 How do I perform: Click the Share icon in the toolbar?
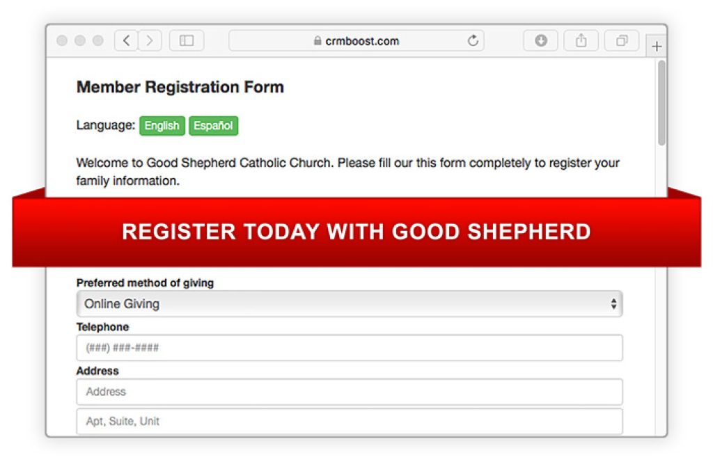pos(581,40)
